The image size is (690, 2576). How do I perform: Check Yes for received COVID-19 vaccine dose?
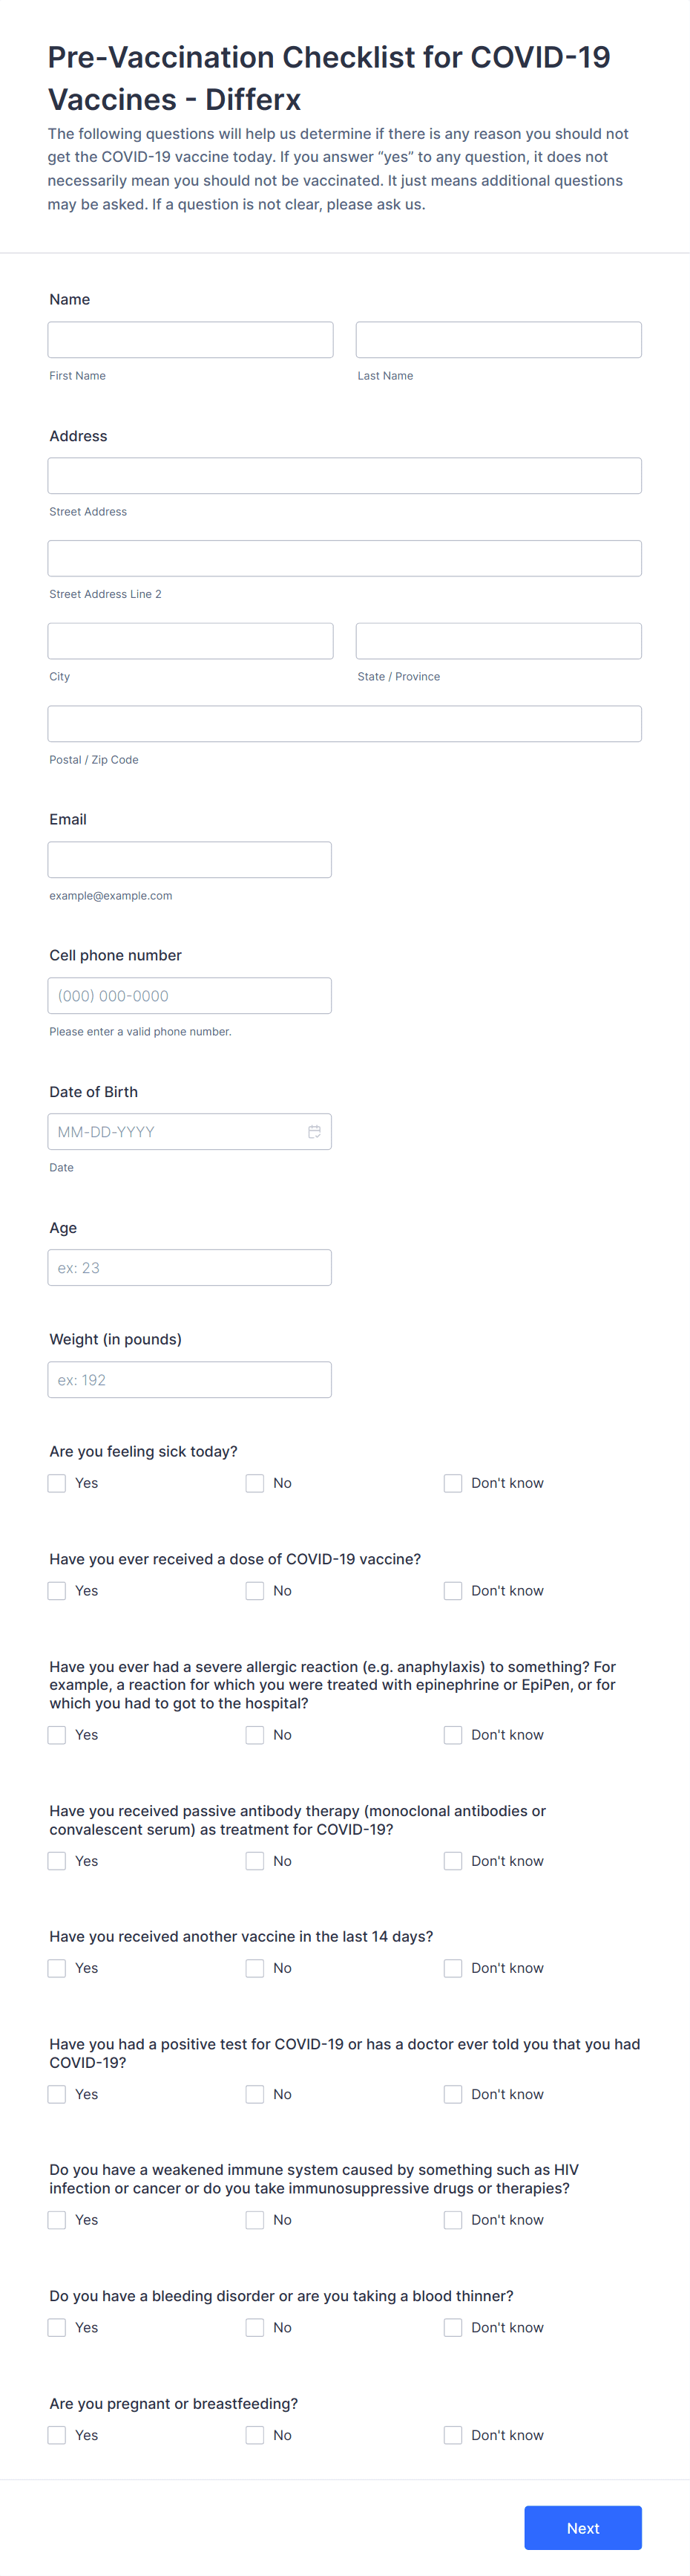[56, 1590]
